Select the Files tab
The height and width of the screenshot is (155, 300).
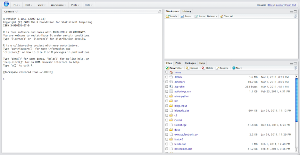click(x=169, y=63)
